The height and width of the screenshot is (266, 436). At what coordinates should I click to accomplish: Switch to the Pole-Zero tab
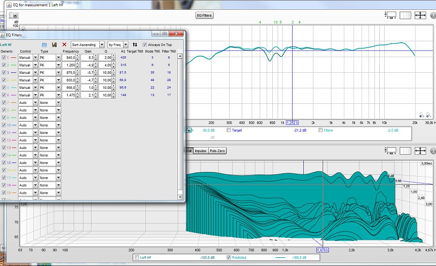click(x=217, y=151)
